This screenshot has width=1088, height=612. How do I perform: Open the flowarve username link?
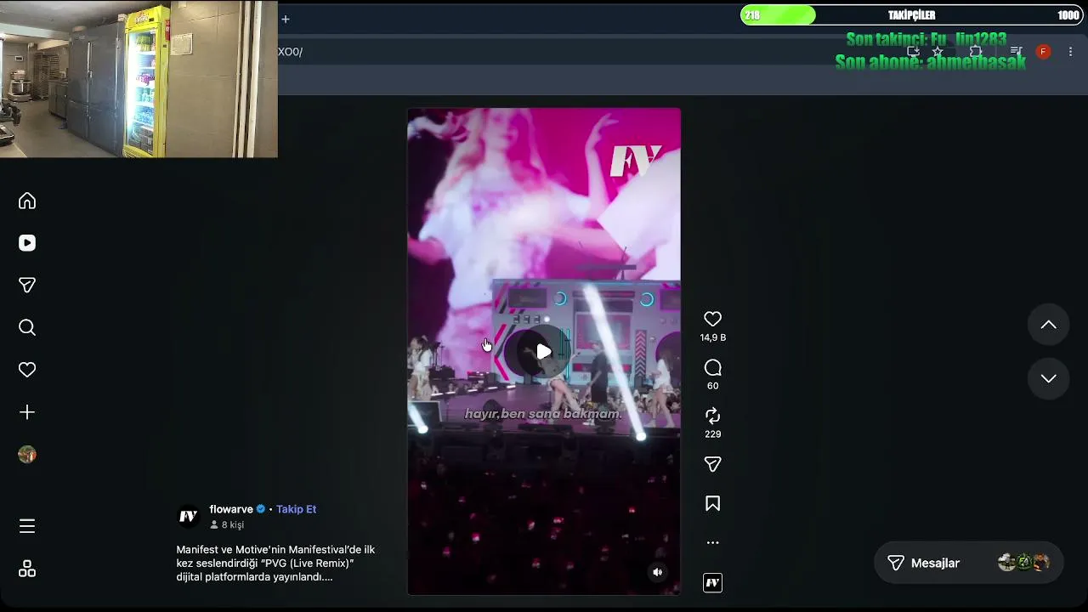pyautogui.click(x=231, y=509)
